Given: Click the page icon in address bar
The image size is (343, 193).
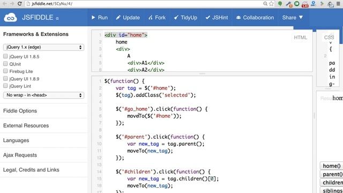Looking at the screenshot, I should tap(28, 4).
